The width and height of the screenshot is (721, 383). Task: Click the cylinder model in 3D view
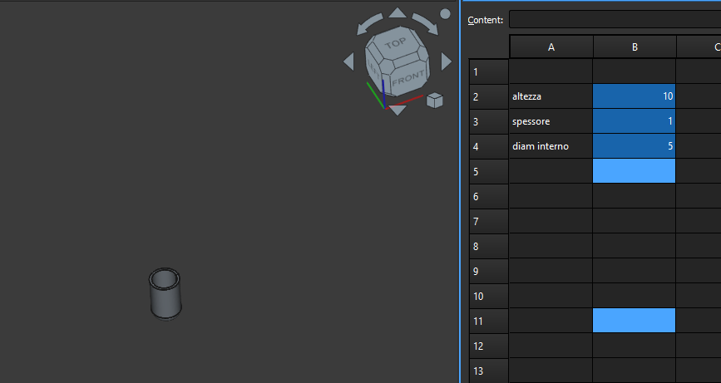pos(165,293)
